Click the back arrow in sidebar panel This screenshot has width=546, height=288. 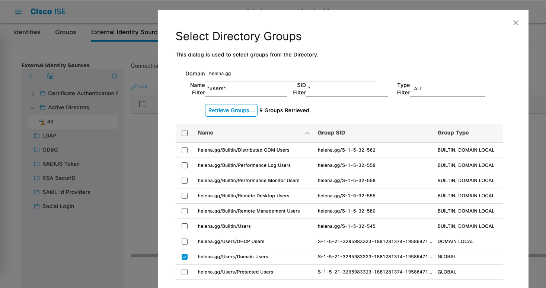coord(31,76)
